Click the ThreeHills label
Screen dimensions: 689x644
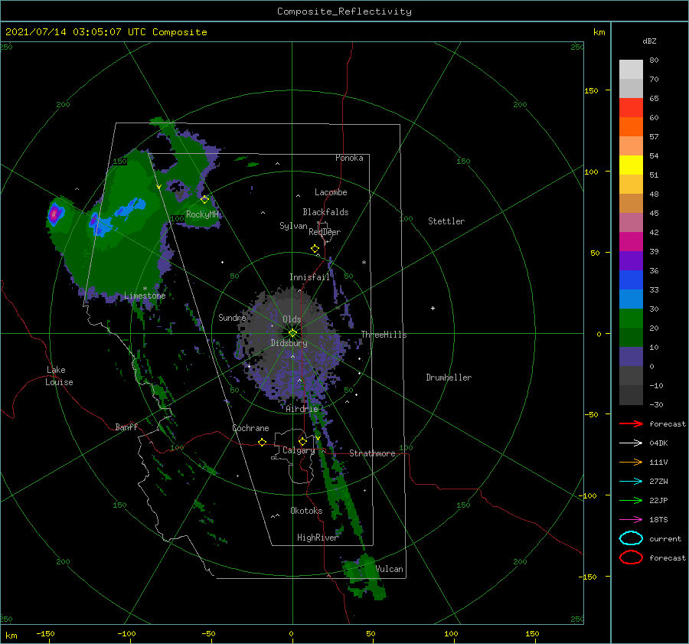(384, 335)
